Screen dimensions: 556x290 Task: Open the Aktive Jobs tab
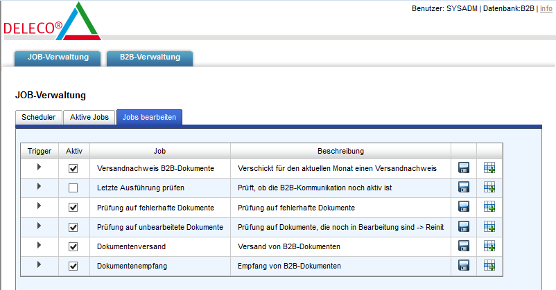(89, 118)
